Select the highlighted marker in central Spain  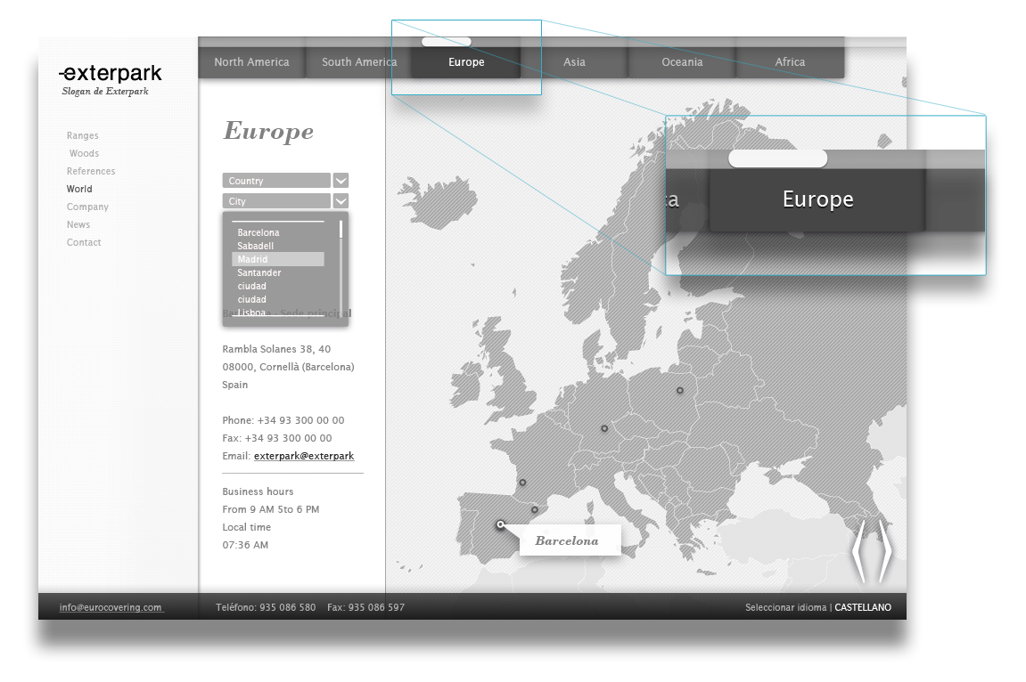501,524
